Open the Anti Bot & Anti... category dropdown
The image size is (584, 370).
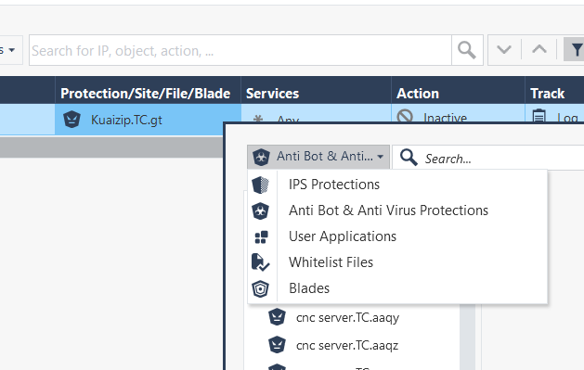(x=318, y=157)
